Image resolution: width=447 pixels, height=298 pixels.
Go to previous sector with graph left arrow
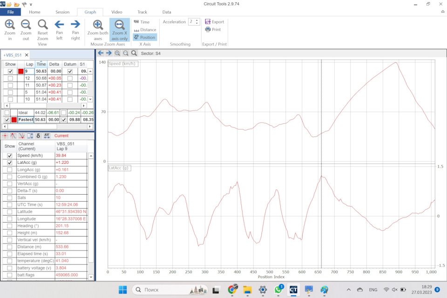coord(101,53)
